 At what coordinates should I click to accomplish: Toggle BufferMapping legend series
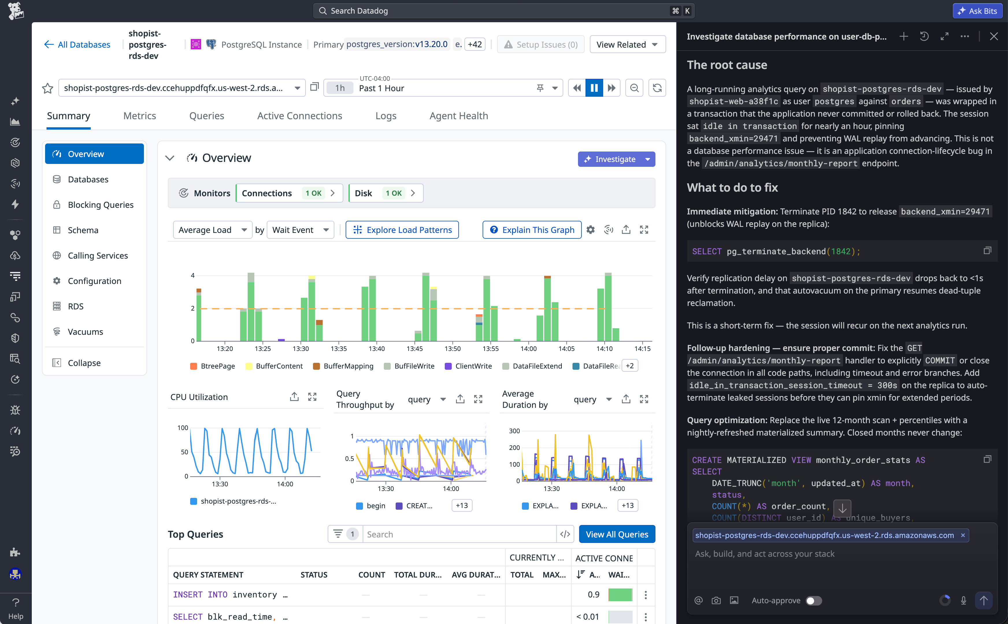[343, 366]
